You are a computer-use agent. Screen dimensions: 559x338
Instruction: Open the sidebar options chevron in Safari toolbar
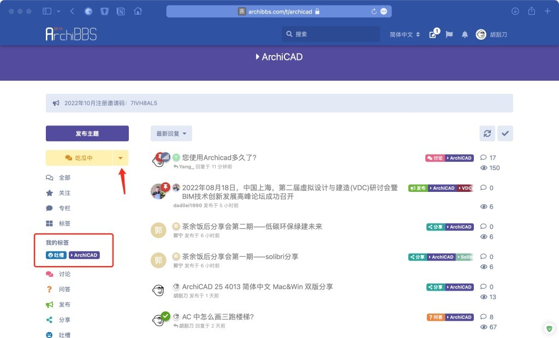[x=58, y=11]
